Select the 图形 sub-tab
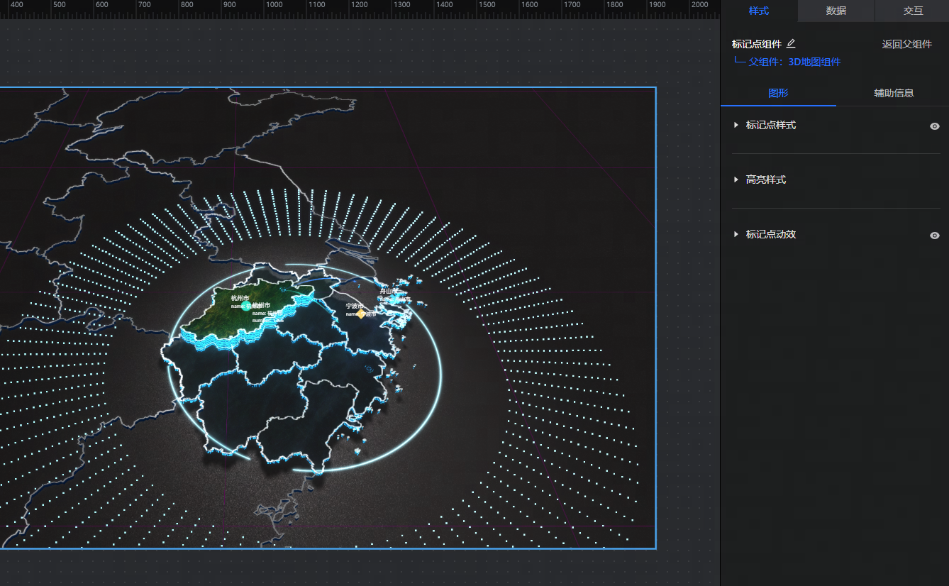This screenshot has width=949, height=586. click(778, 93)
